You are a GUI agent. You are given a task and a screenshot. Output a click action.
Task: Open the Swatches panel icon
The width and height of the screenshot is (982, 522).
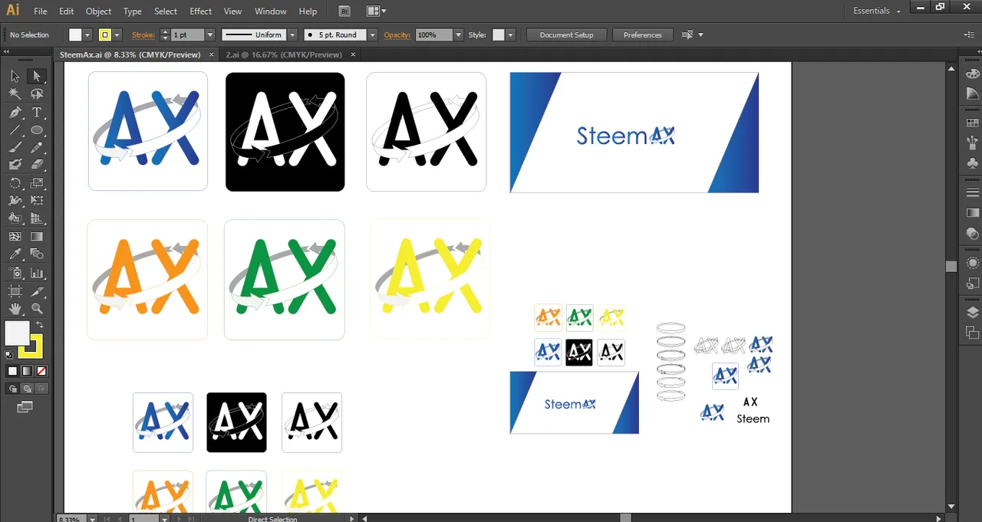[x=973, y=123]
